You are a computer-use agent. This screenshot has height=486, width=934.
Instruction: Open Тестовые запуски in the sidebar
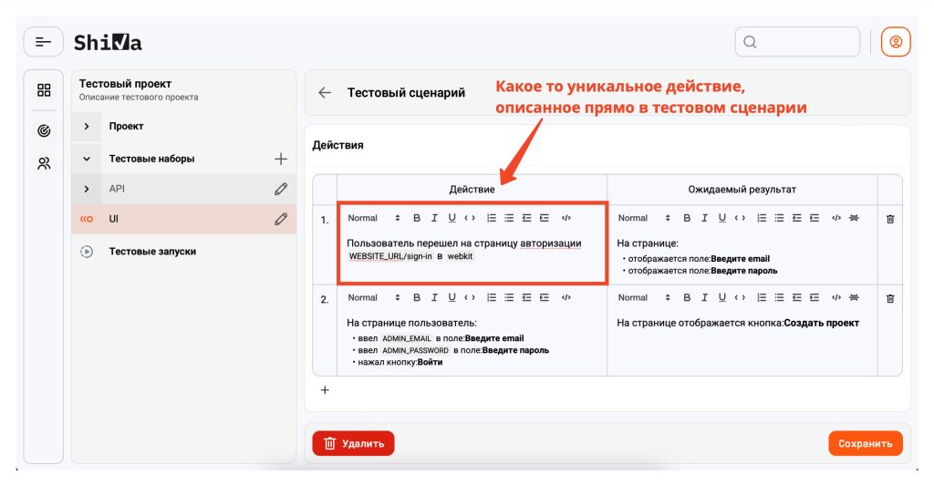[x=152, y=251]
